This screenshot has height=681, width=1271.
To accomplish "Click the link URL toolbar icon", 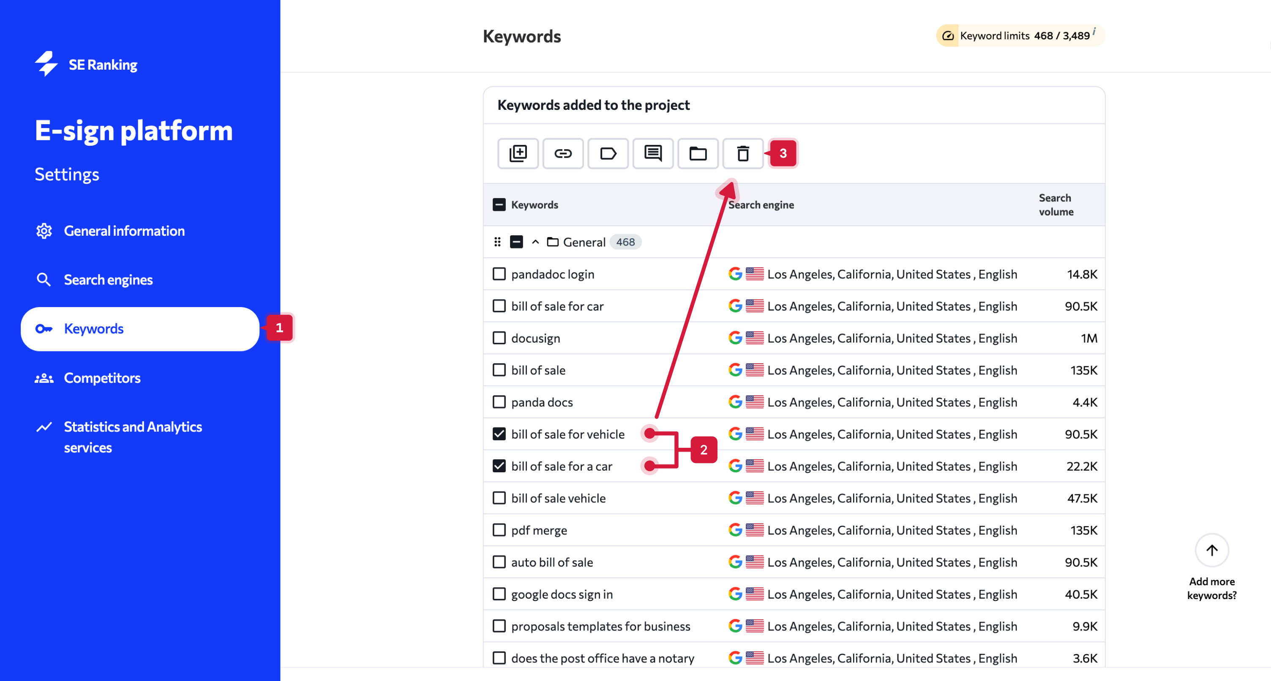I will [x=562, y=153].
